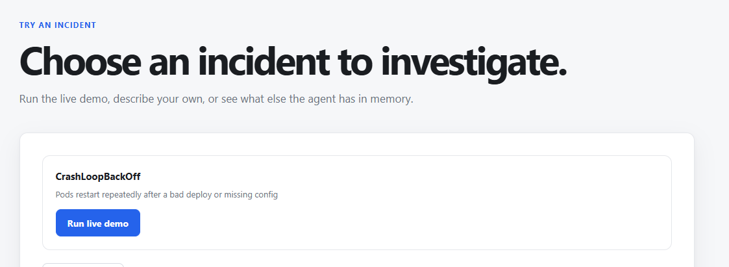729x267 pixels.
Task: Click the empty area right of Run live demo
Action: (x=404, y=223)
